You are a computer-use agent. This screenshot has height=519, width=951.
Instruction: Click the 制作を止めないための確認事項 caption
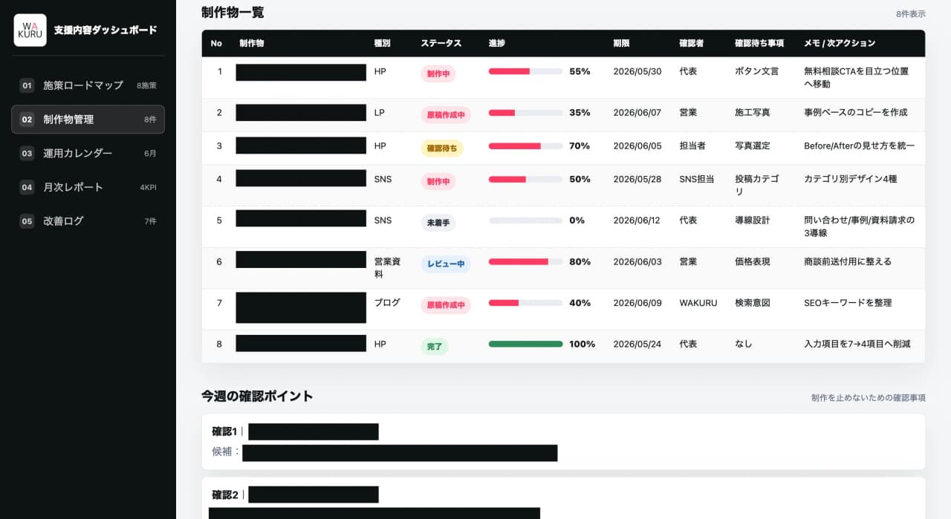869,398
